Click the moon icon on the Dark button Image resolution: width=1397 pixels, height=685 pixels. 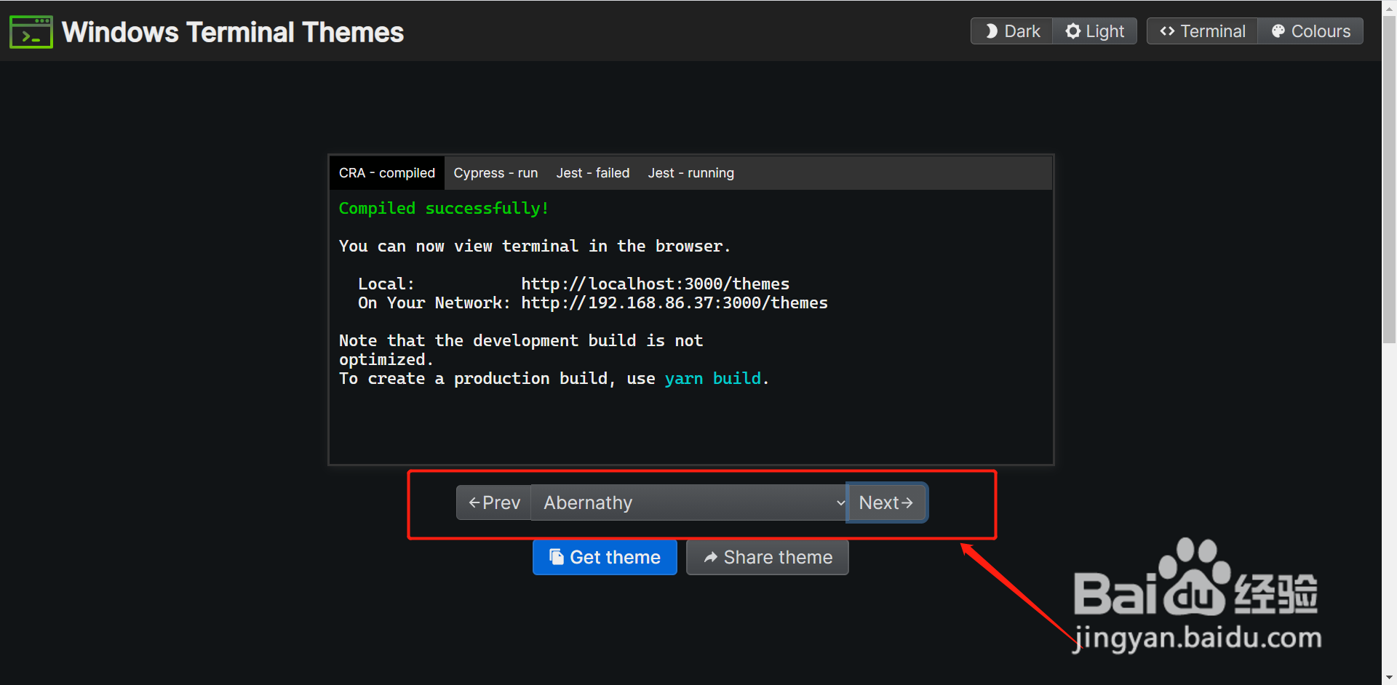pos(991,31)
